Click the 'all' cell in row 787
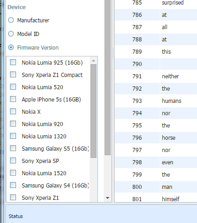Image resolution: width=197 pixels, height=223 pixels. click(x=178, y=27)
